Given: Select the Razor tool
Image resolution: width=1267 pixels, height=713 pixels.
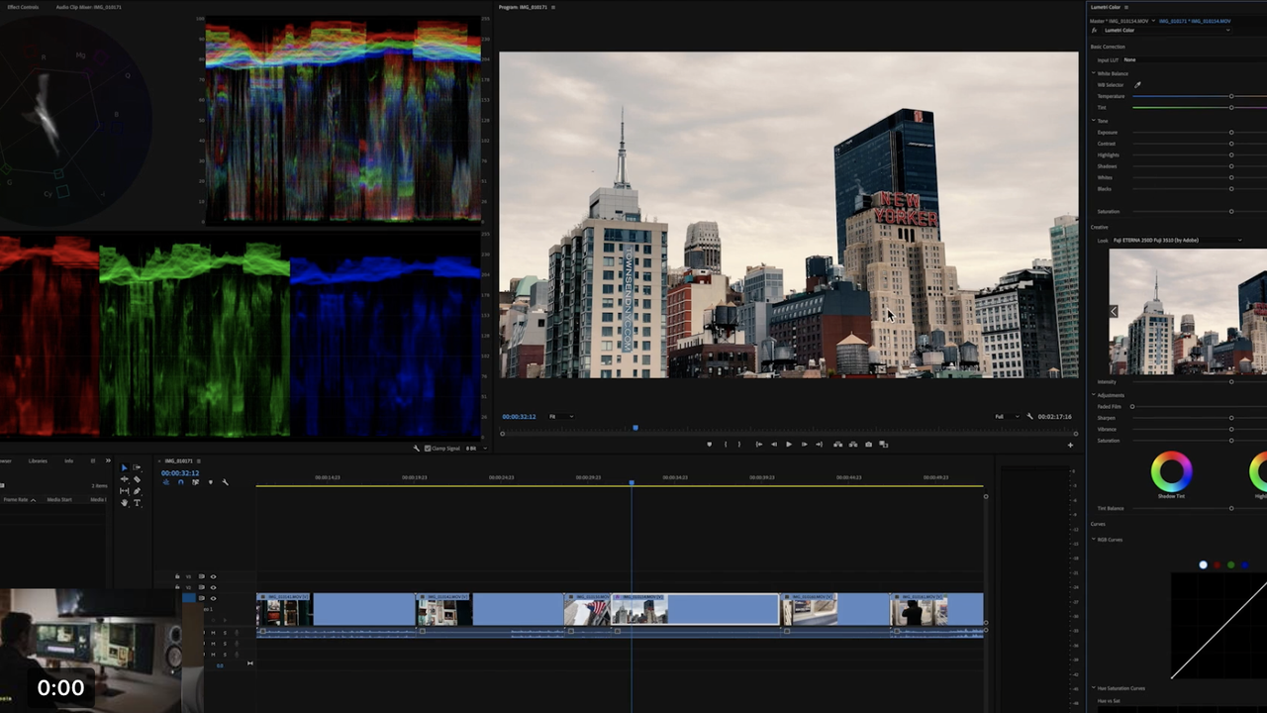Looking at the screenshot, I should 137,479.
